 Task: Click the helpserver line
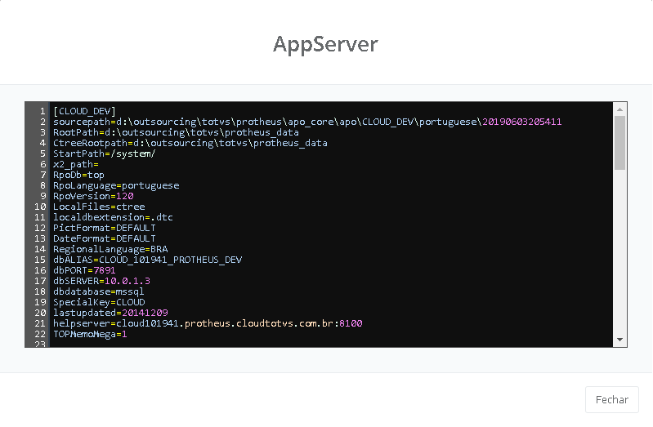pyautogui.click(x=208, y=323)
